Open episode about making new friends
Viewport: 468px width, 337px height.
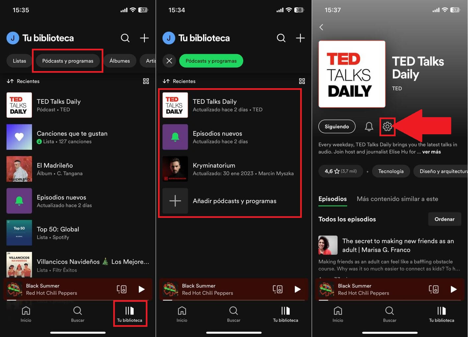pyautogui.click(x=398, y=245)
